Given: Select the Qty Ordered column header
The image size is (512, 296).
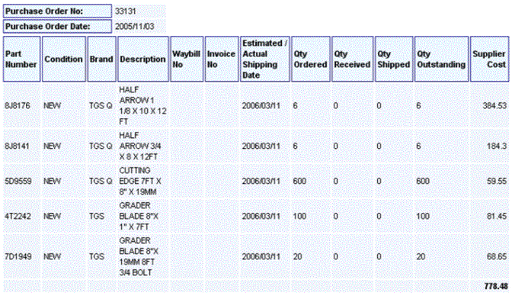Looking at the screenshot, I should pyautogui.click(x=311, y=59).
